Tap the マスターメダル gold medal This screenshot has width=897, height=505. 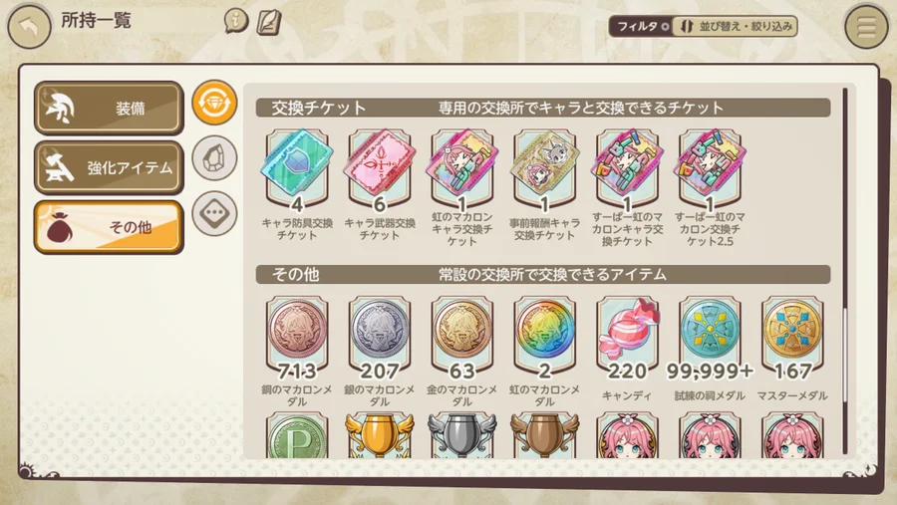(792, 349)
